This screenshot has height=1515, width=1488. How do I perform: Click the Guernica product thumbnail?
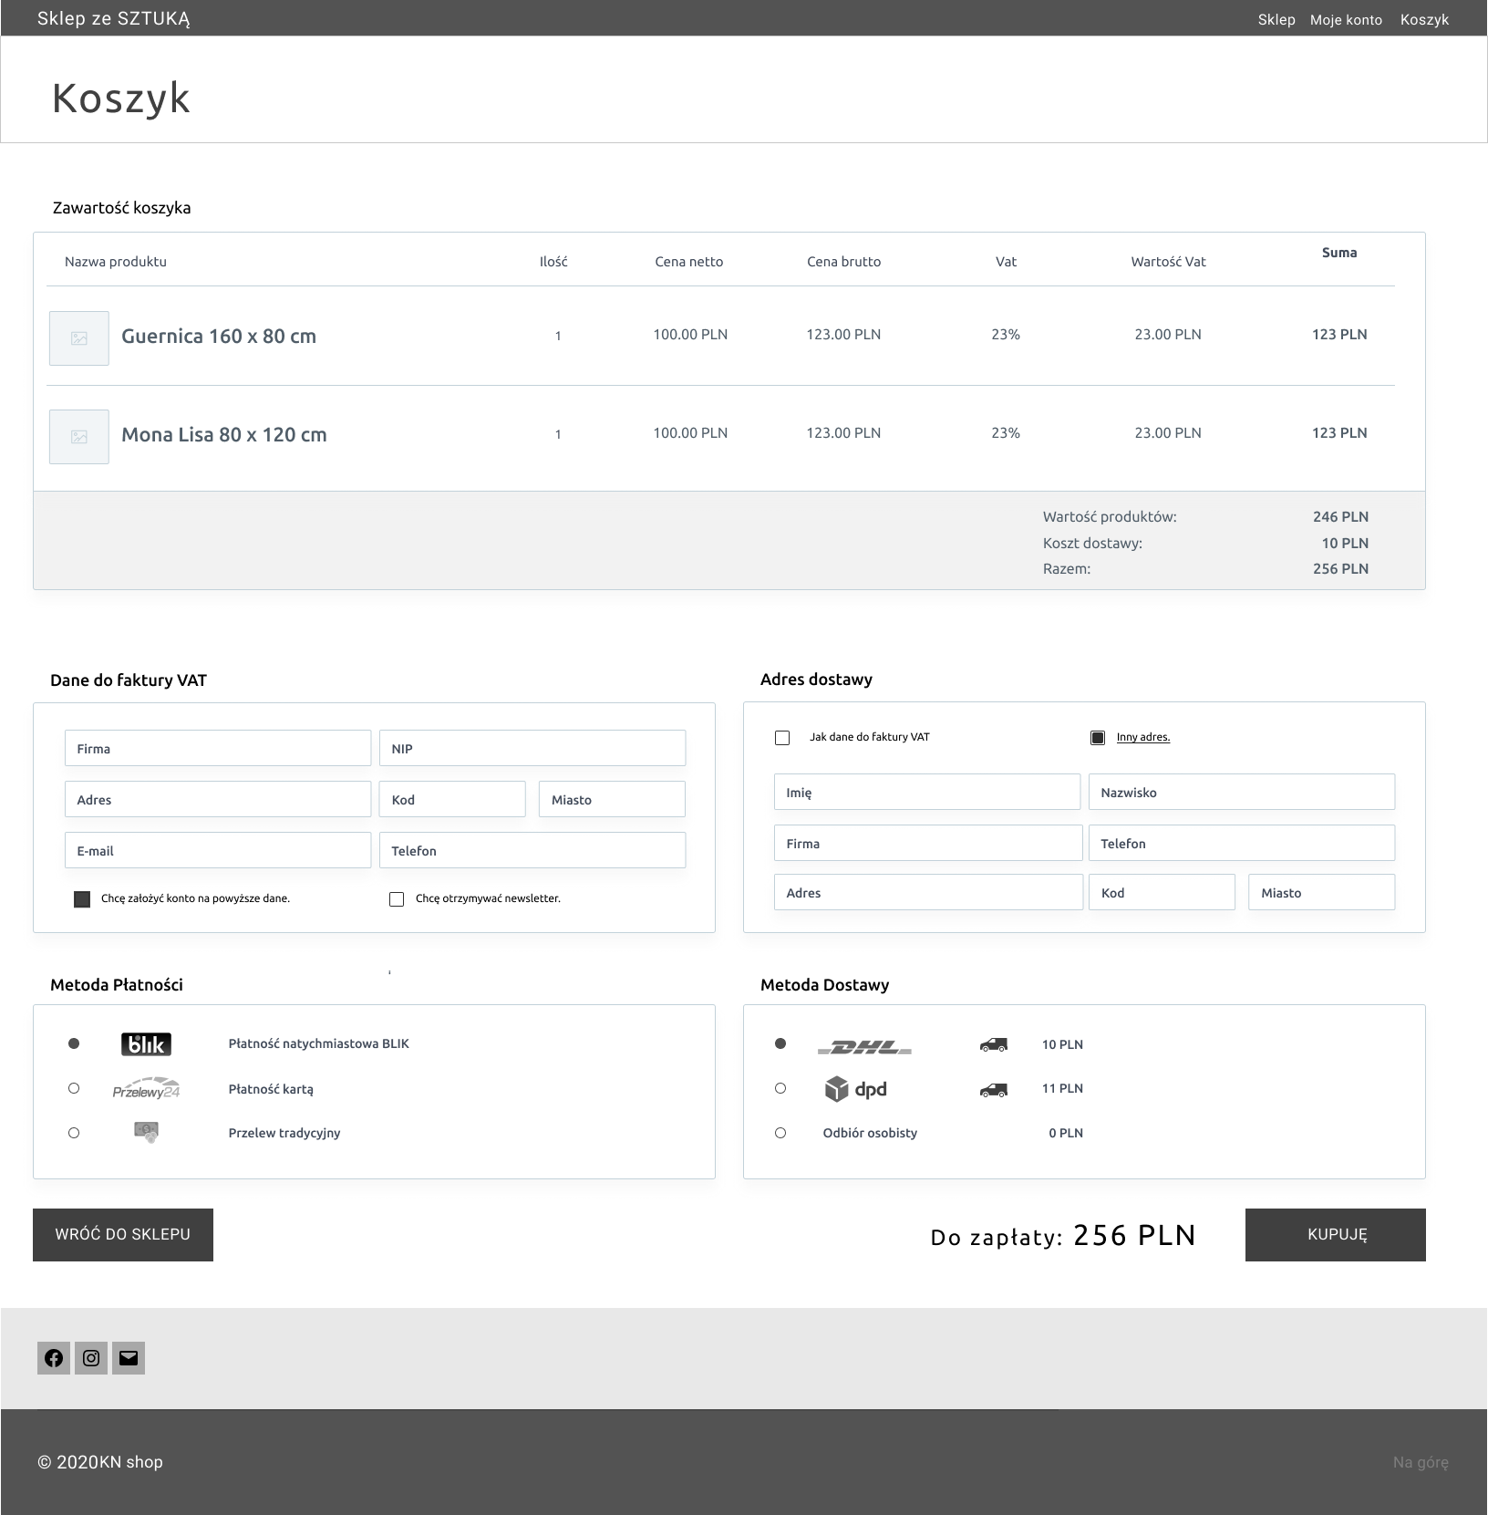[78, 337]
